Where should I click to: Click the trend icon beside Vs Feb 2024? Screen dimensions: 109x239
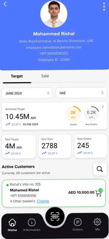(x=8, y=124)
